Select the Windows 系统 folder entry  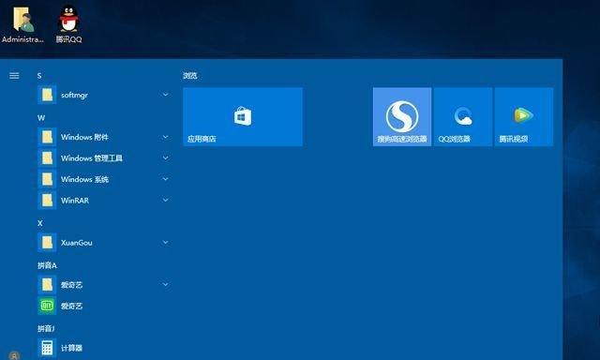[103, 179]
